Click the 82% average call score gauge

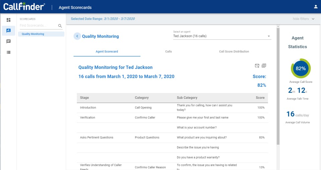point(301,68)
